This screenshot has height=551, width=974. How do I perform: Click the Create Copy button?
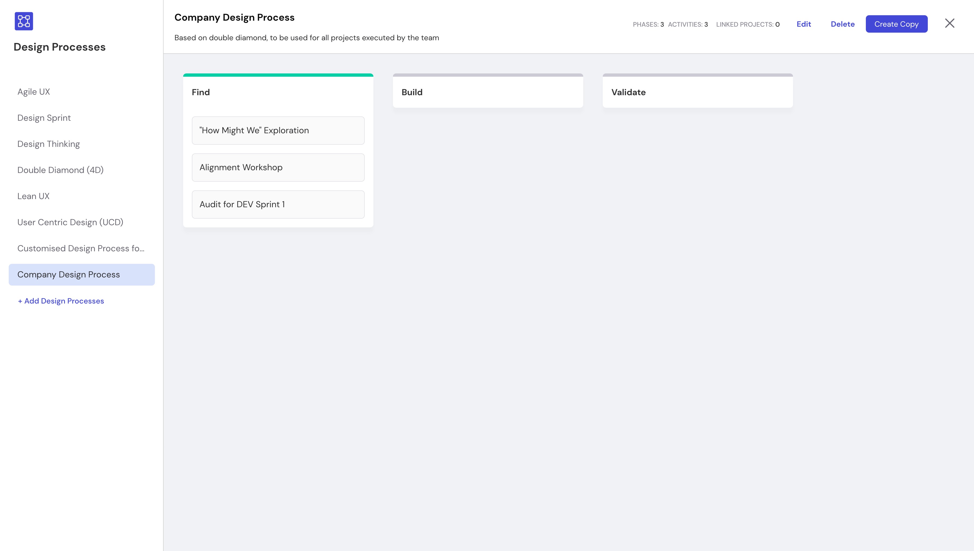click(896, 24)
